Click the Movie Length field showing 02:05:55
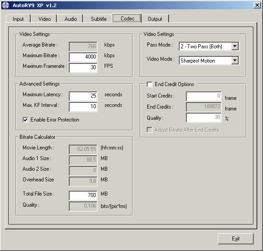 click(x=83, y=149)
